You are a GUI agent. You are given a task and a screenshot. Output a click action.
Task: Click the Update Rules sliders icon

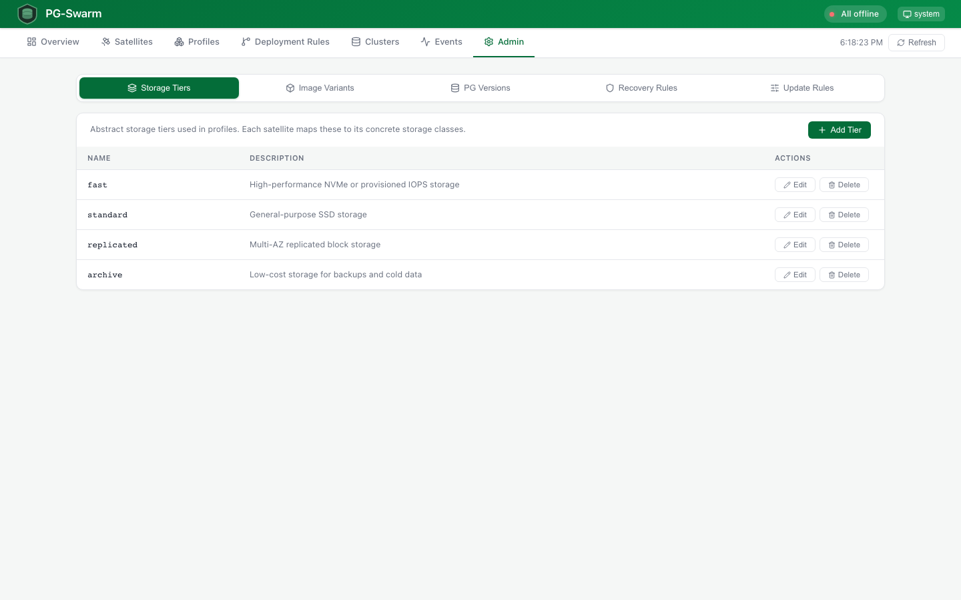775,88
